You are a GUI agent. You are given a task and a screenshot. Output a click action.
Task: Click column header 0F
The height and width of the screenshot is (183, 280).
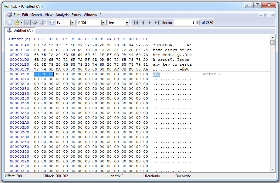[146, 39]
